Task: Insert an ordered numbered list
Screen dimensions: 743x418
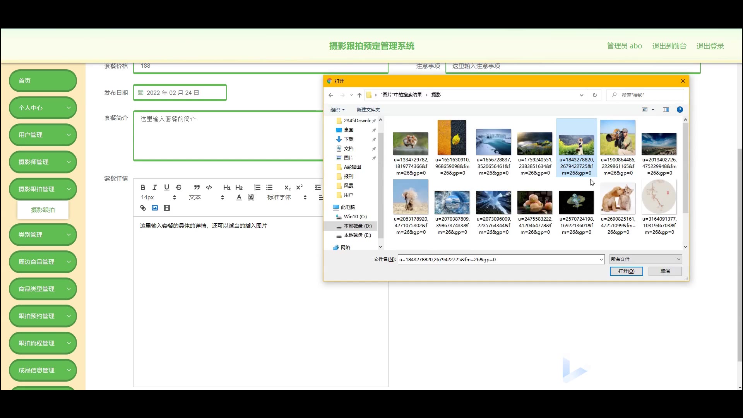Action: click(257, 187)
